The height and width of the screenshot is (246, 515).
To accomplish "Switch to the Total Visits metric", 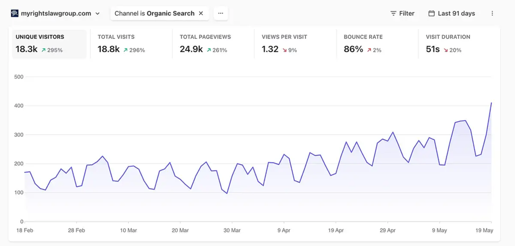I will pos(131,44).
